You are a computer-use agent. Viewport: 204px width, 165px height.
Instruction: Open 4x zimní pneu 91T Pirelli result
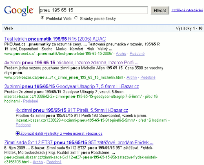(x=72, y=110)
